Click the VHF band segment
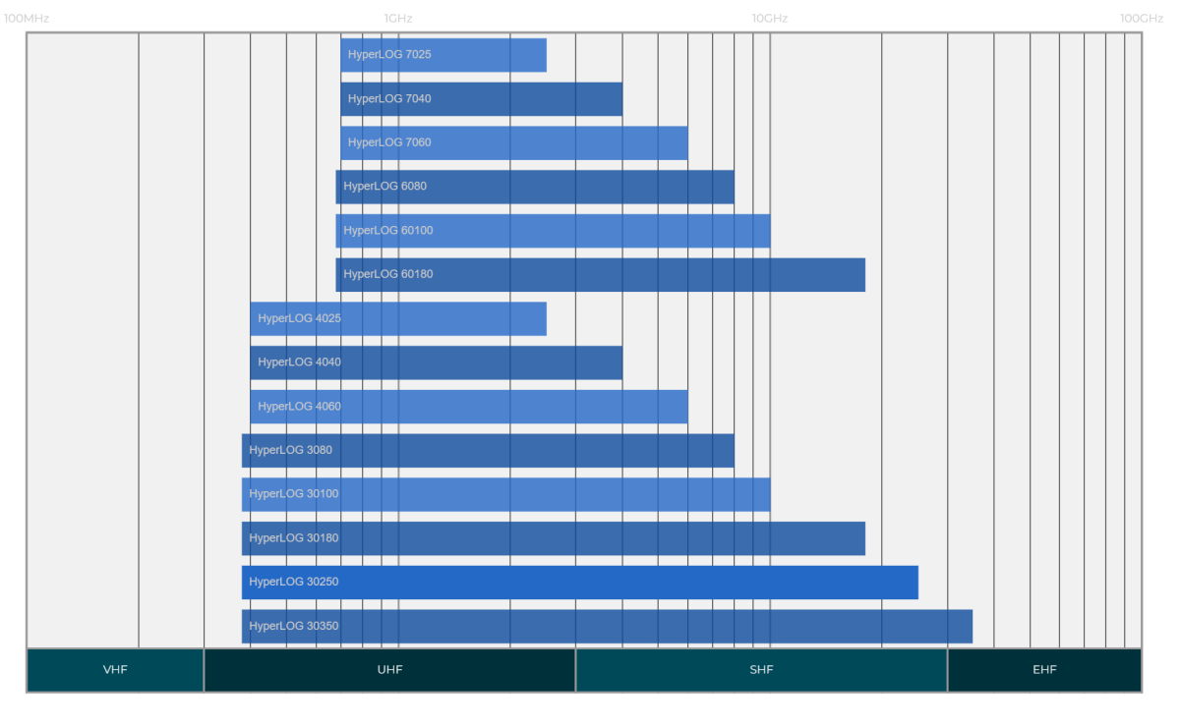The height and width of the screenshot is (726, 1180). click(115, 670)
